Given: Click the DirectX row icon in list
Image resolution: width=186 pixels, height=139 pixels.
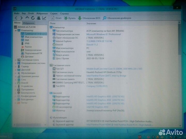Looking at the screenshot, I should [x=54, y=45].
